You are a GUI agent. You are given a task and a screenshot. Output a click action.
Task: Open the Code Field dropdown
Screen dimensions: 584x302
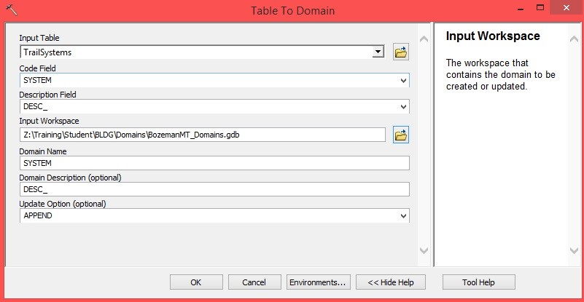(x=404, y=80)
